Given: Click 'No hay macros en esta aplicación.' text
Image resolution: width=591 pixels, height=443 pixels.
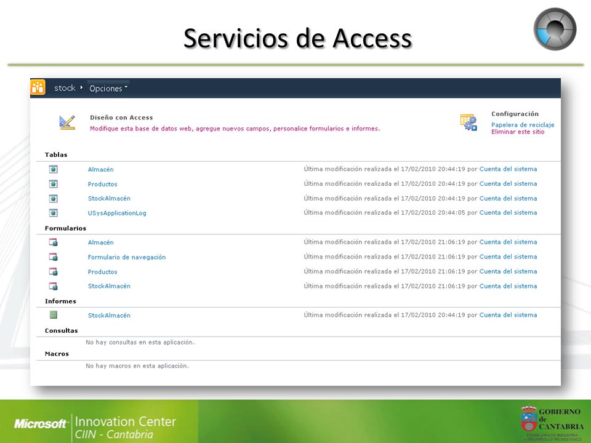Looking at the screenshot, I should [x=137, y=365].
